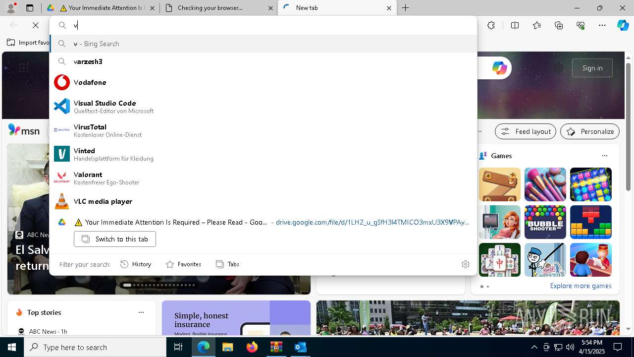Screen dimensions: 634x357
Task: Toggle split screen view
Action: 515,25
